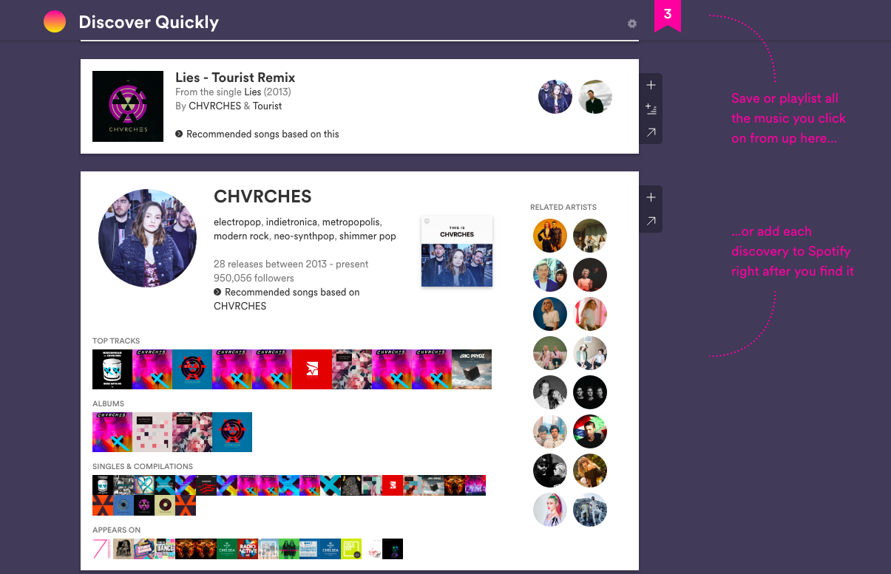Save Lies Tourist Remix with plus icon

pyautogui.click(x=651, y=85)
